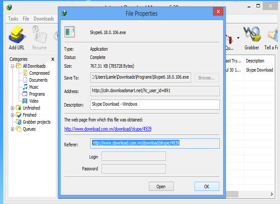Click the Skype6.18.0.106.exe filename text
The height and width of the screenshot is (204, 280).
click(108, 32)
